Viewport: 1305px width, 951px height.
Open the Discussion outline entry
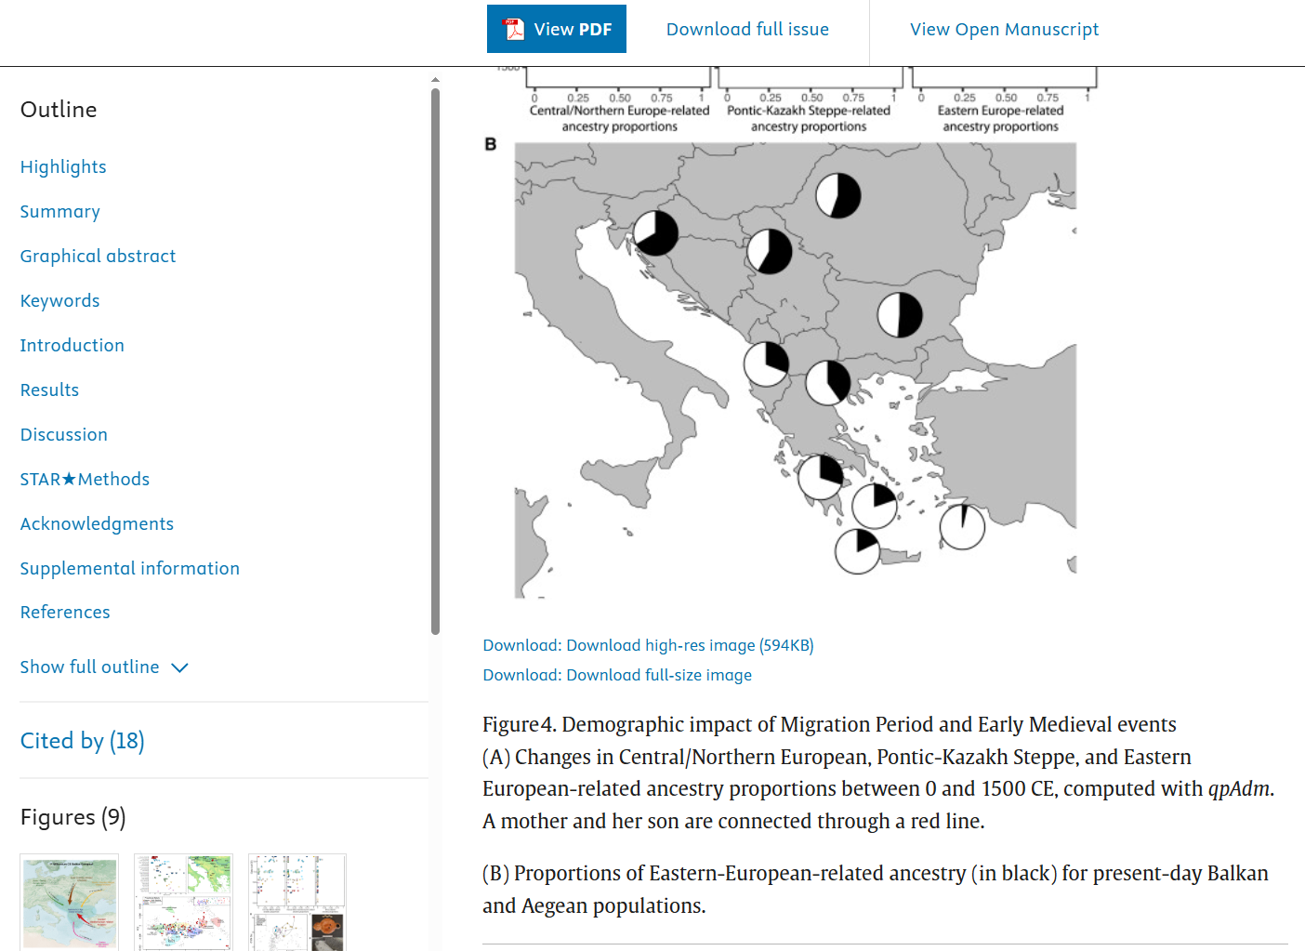(x=64, y=435)
